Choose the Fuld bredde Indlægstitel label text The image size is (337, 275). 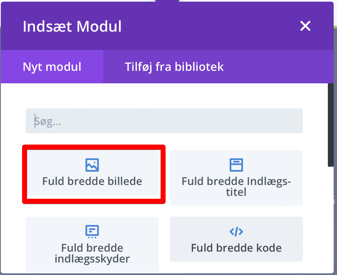pyautogui.click(x=236, y=187)
